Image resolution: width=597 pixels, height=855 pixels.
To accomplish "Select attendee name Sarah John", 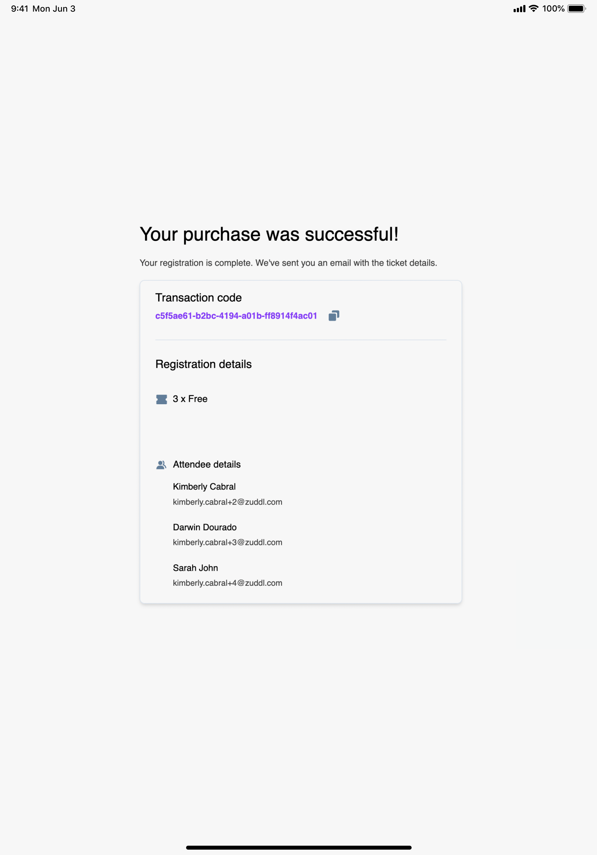I will point(195,567).
